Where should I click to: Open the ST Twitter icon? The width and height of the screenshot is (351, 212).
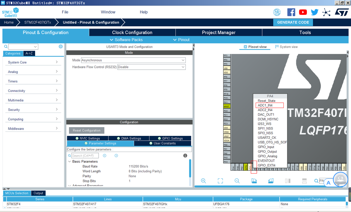click(315, 12)
